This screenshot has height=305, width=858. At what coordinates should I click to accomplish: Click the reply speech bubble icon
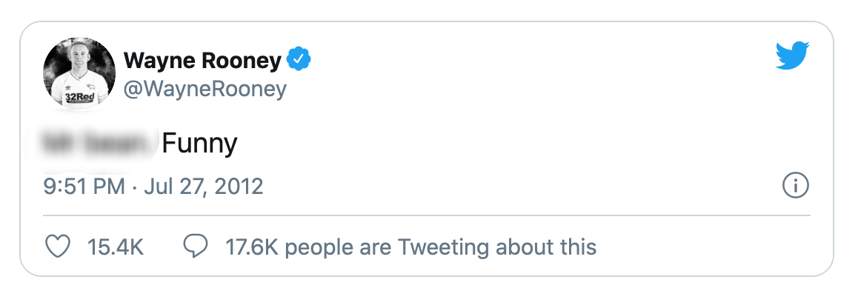[x=195, y=247]
